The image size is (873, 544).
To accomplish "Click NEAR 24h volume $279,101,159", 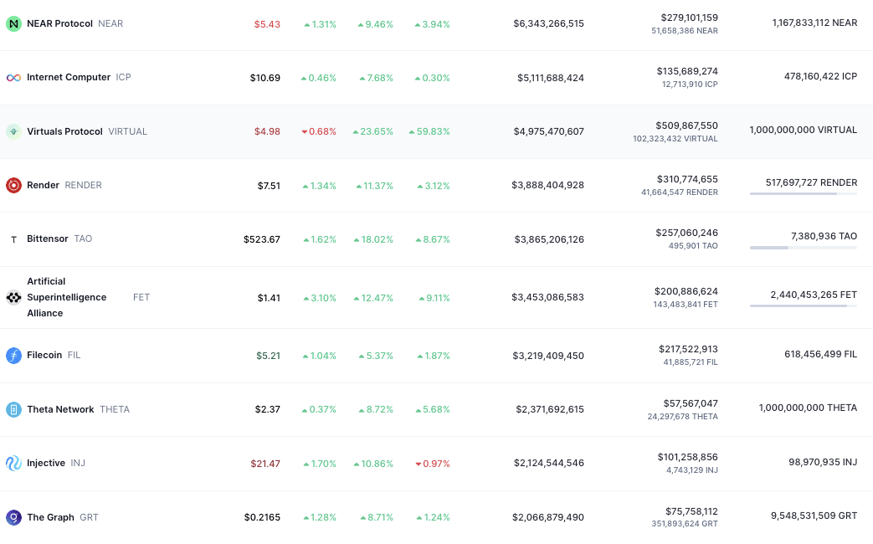I will pyautogui.click(x=689, y=18).
